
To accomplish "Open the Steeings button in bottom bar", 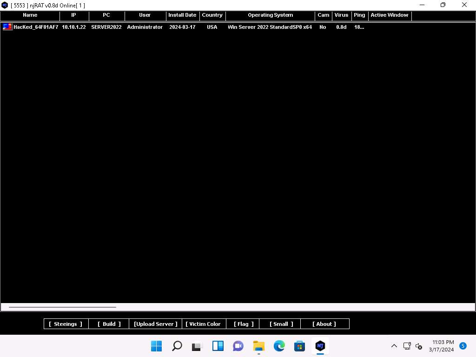I will pyautogui.click(x=66, y=324).
